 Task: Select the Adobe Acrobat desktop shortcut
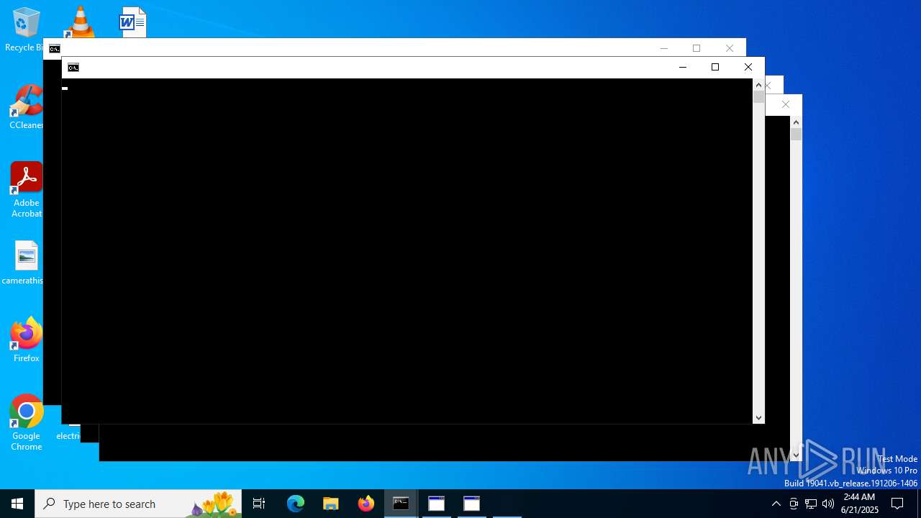point(26,190)
